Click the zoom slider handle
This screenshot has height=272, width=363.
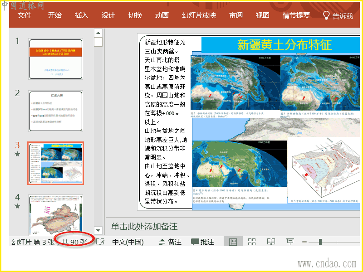click(320, 242)
